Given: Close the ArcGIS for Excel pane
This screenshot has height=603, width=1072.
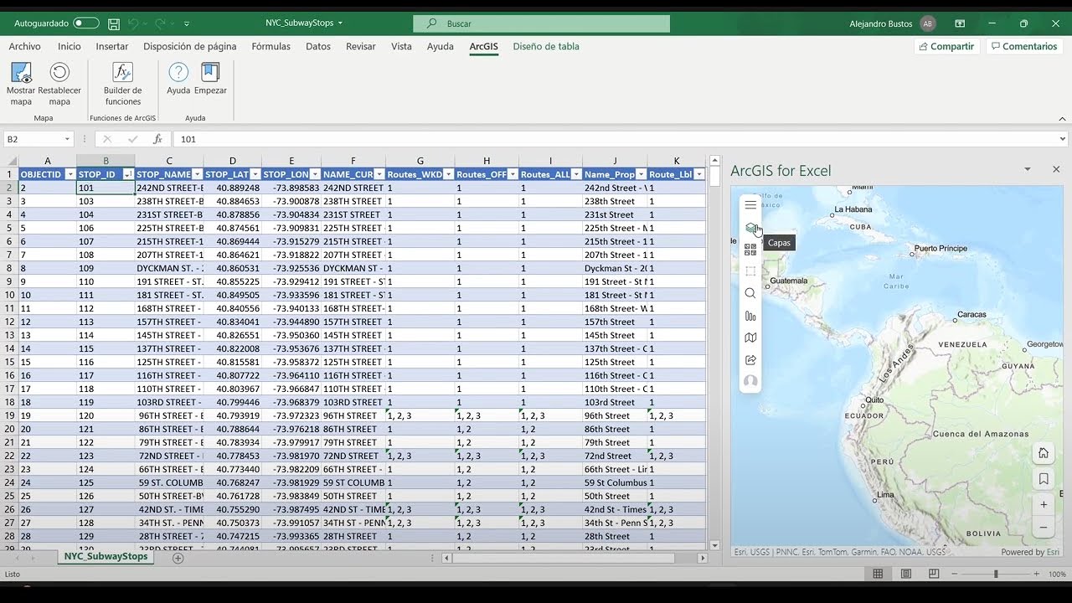Looking at the screenshot, I should (1056, 169).
